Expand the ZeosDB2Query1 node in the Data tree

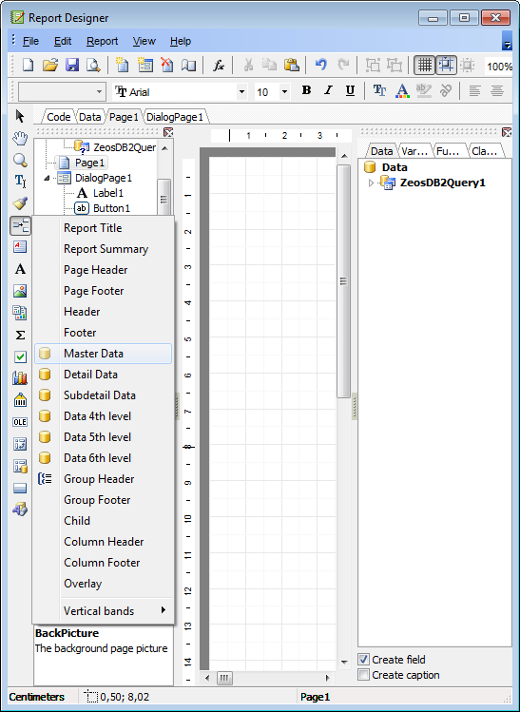pos(371,183)
